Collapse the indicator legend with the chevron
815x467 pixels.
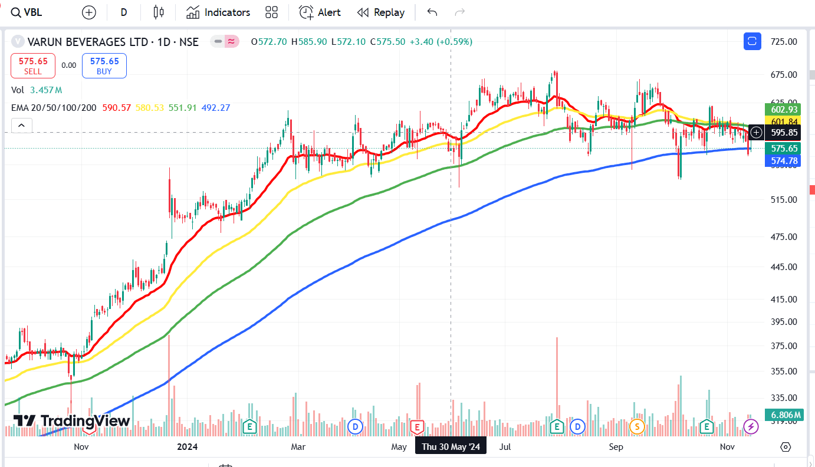pyautogui.click(x=21, y=126)
